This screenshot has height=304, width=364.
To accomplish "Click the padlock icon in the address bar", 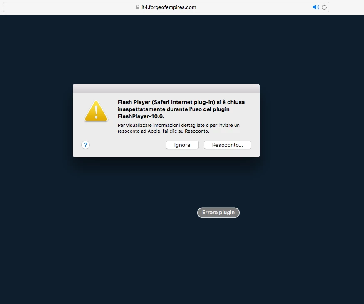I will pyautogui.click(x=138, y=7).
